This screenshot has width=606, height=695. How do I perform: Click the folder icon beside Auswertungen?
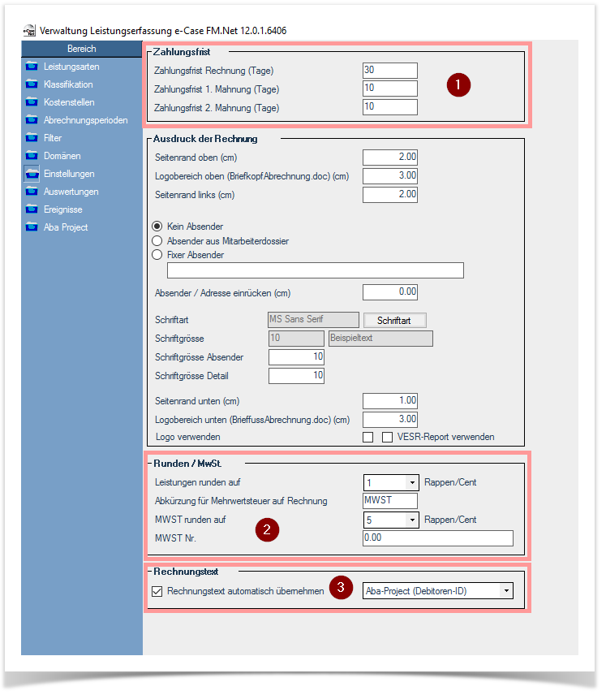(32, 192)
